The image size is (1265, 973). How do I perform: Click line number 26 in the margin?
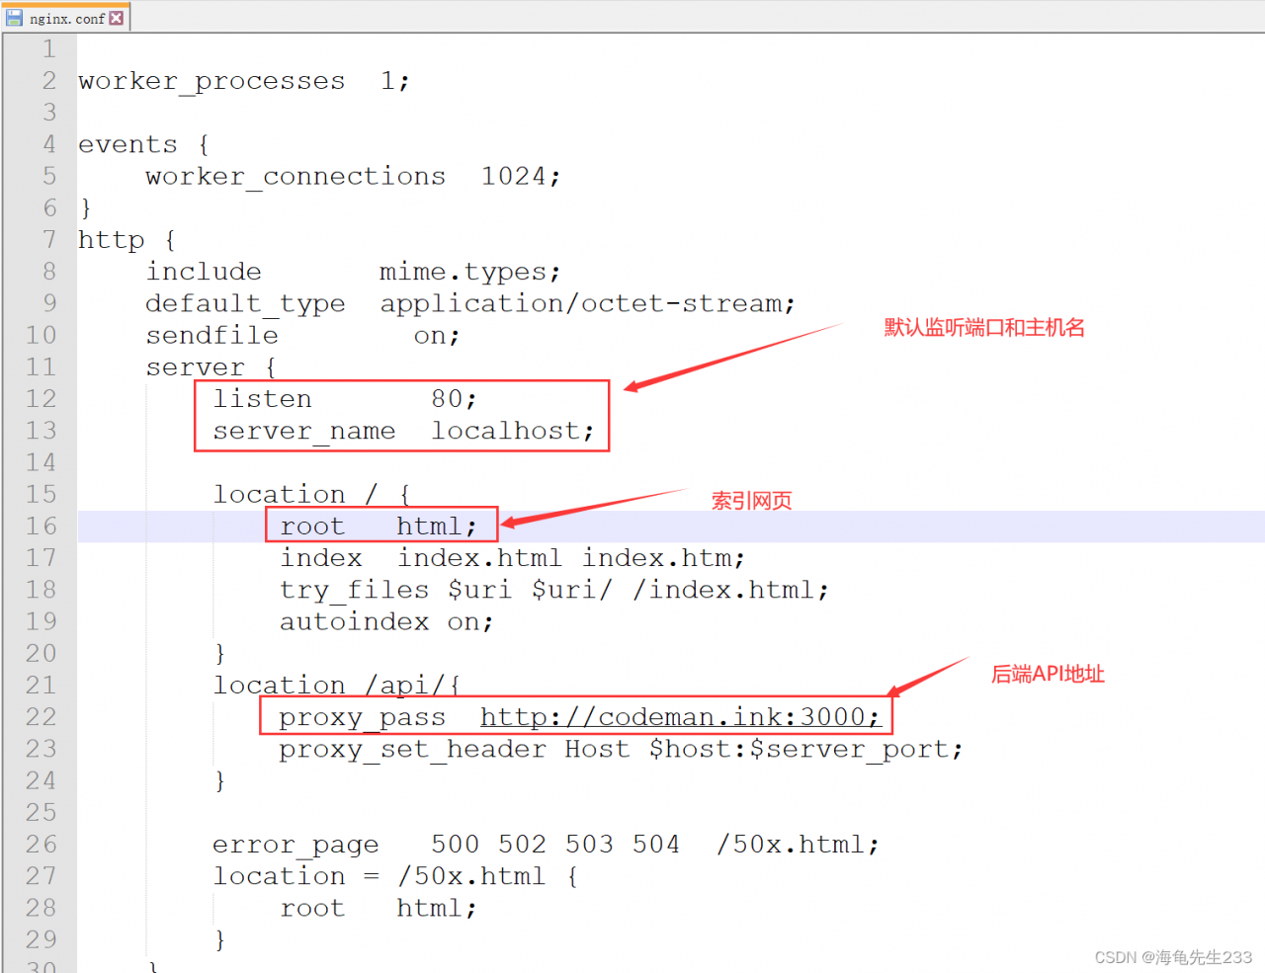click(x=42, y=845)
